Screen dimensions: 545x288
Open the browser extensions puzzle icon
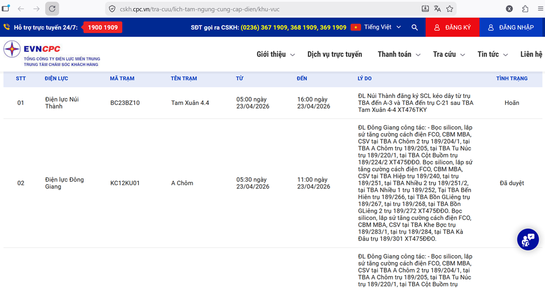click(x=525, y=9)
